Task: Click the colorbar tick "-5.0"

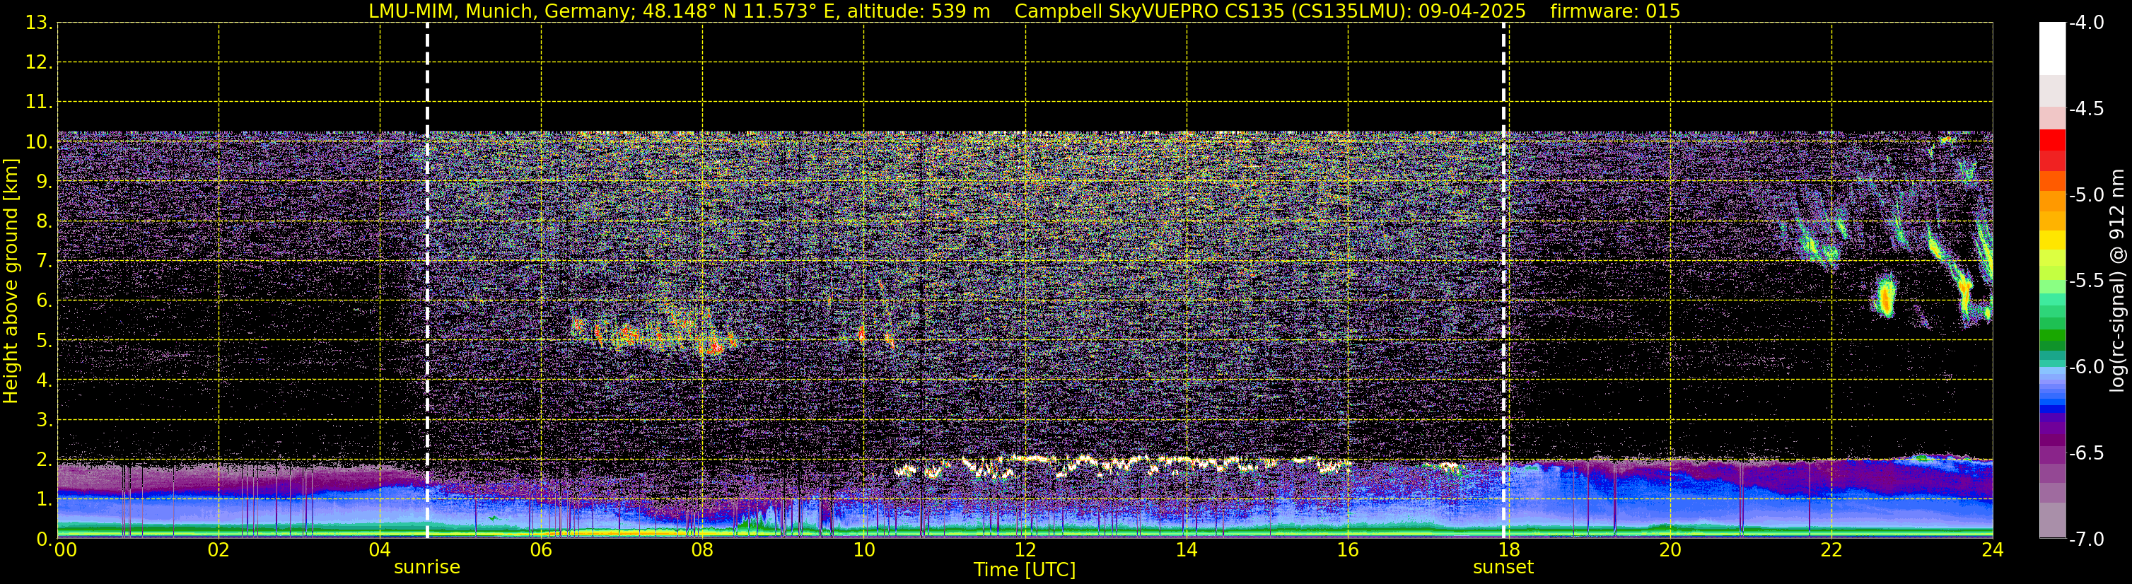Action: click(2085, 195)
